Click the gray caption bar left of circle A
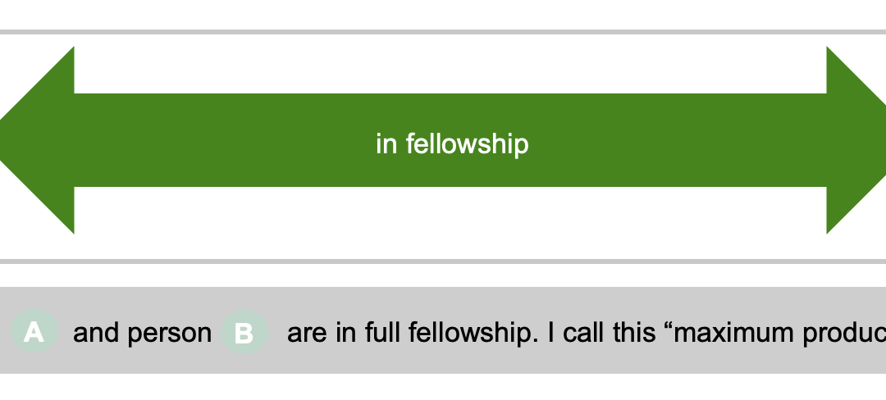This screenshot has width=886, height=400. tap(5, 330)
